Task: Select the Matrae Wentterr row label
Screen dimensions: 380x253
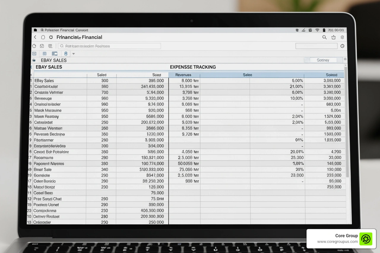Action: 48,128
